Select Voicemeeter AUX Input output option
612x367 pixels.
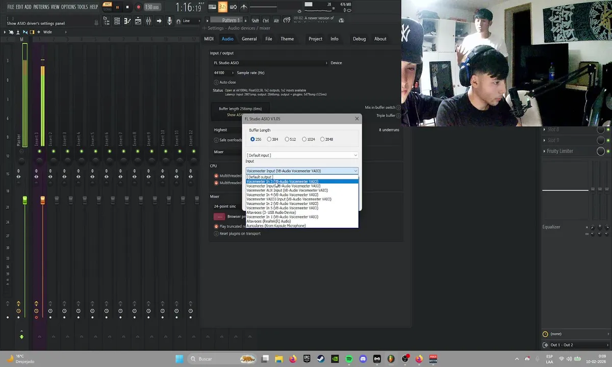(x=302, y=190)
